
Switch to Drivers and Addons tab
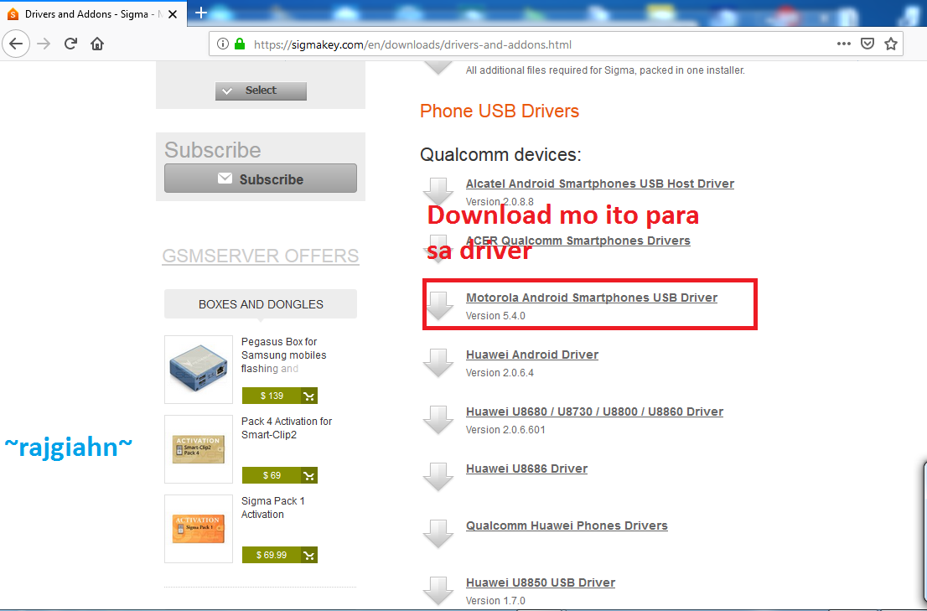click(x=93, y=13)
